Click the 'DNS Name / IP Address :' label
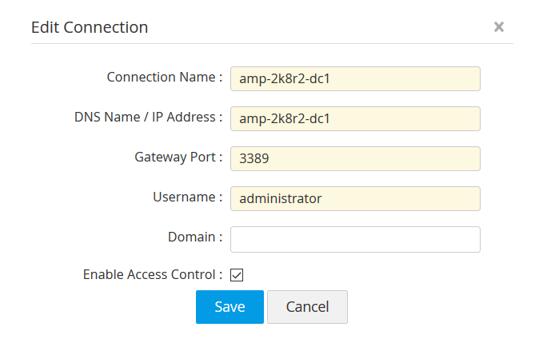This screenshot has width=543, height=339. (x=148, y=117)
